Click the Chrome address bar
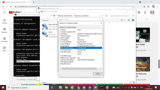Viewport: 160px width, 90px height. [78, 6]
